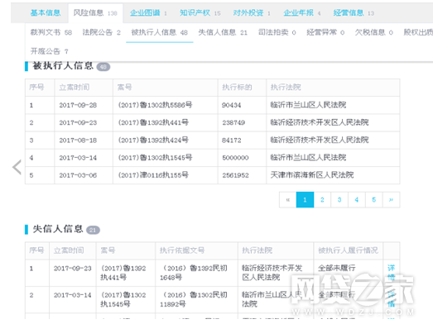Go to the previous page with « button
The width and height of the screenshot is (433, 324).
tap(288, 200)
